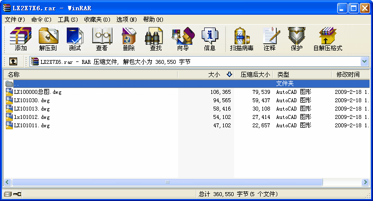Open the 命令(C) menu

pos(41,20)
